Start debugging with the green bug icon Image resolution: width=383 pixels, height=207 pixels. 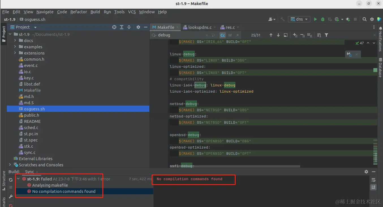(323, 19)
